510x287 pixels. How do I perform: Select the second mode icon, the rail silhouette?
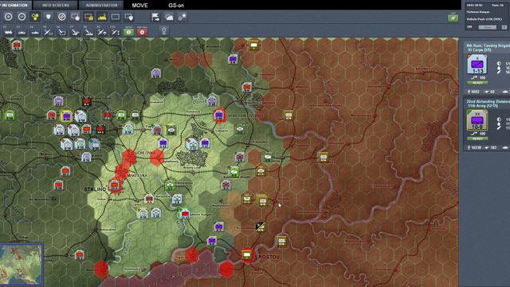[x=22, y=32]
